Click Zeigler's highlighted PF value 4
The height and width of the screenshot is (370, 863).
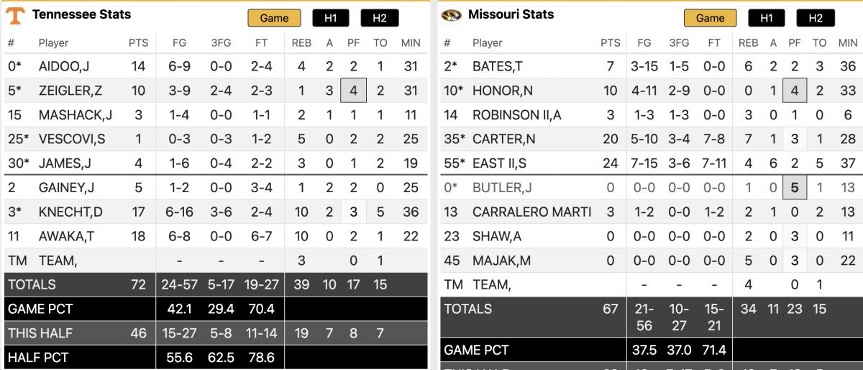pyautogui.click(x=354, y=91)
